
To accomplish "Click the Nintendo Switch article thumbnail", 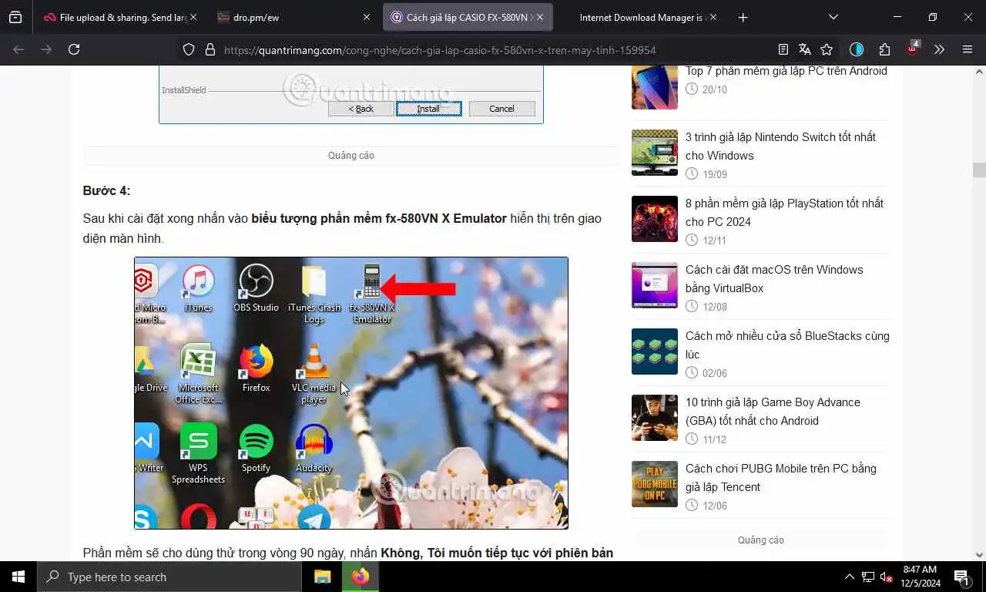I will click(655, 153).
